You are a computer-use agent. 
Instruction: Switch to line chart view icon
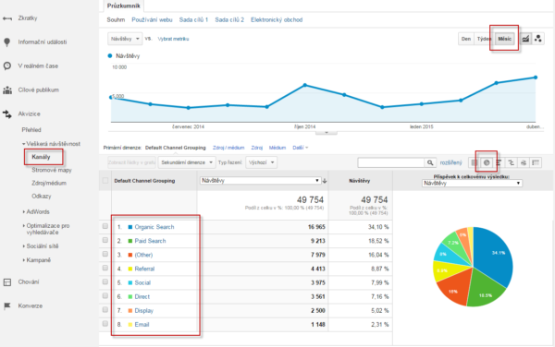click(x=525, y=39)
